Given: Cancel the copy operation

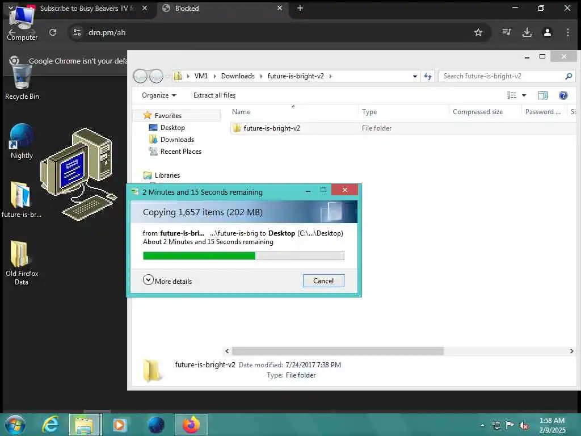Looking at the screenshot, I should coord(323,280).
